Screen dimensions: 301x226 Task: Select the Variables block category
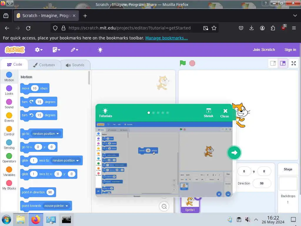9,172
